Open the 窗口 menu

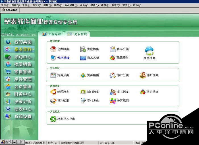coord(126,5)
